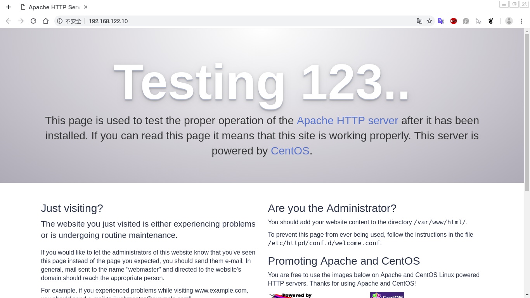This screenshot has width=530, height=298.
Task: Click the pointer-shaped extension icon
Action: coord(478,21)
